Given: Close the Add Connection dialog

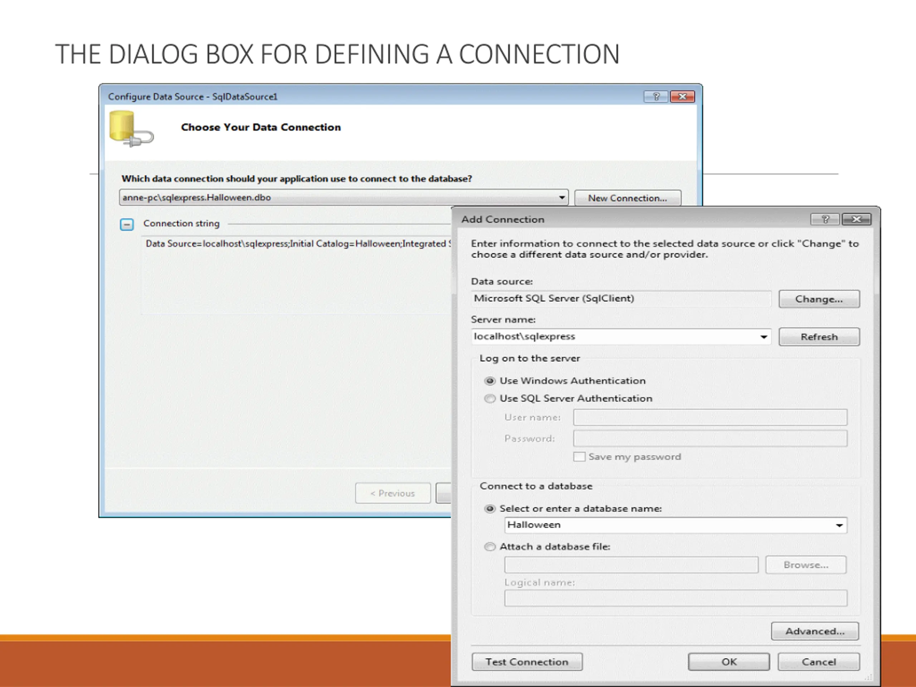Looking at the screenshot, I should pyautogui.click(x=857, y=219).
